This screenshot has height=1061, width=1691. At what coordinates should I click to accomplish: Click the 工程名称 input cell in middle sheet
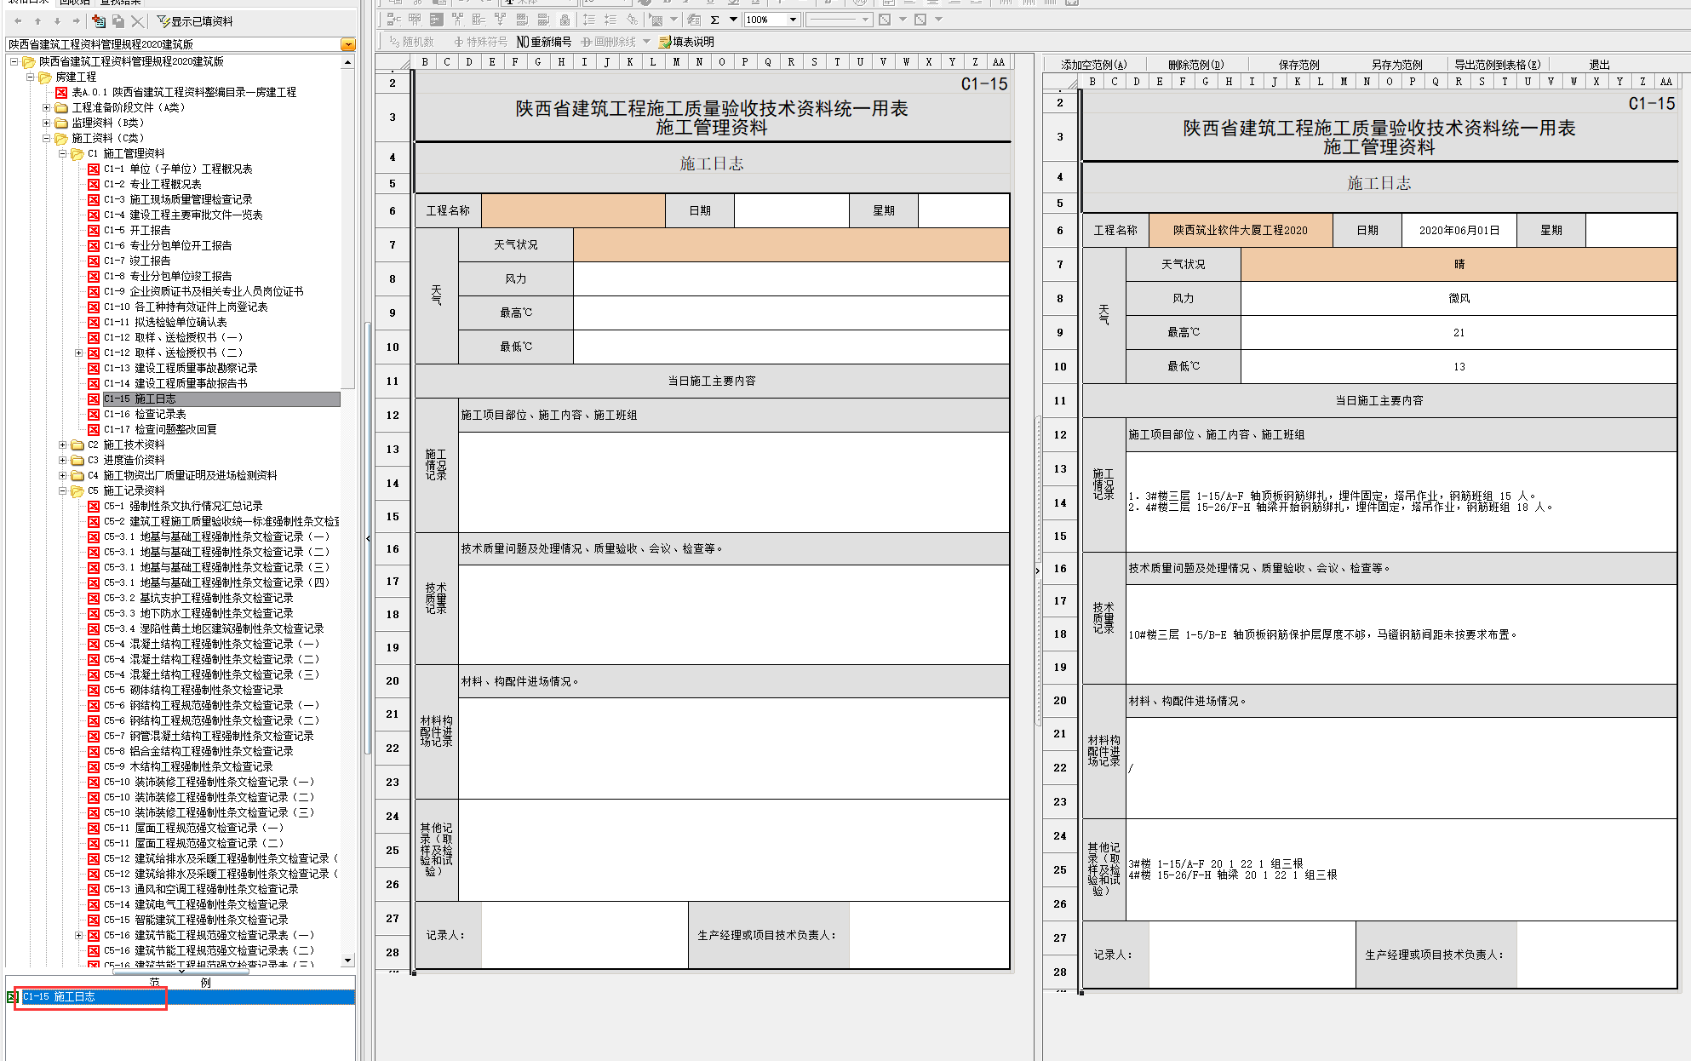coord(573,210)
